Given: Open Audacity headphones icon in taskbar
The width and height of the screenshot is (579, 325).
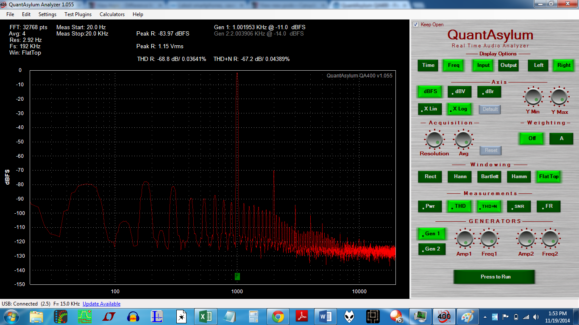Looking at the screenshot, I should pos(134,317).
